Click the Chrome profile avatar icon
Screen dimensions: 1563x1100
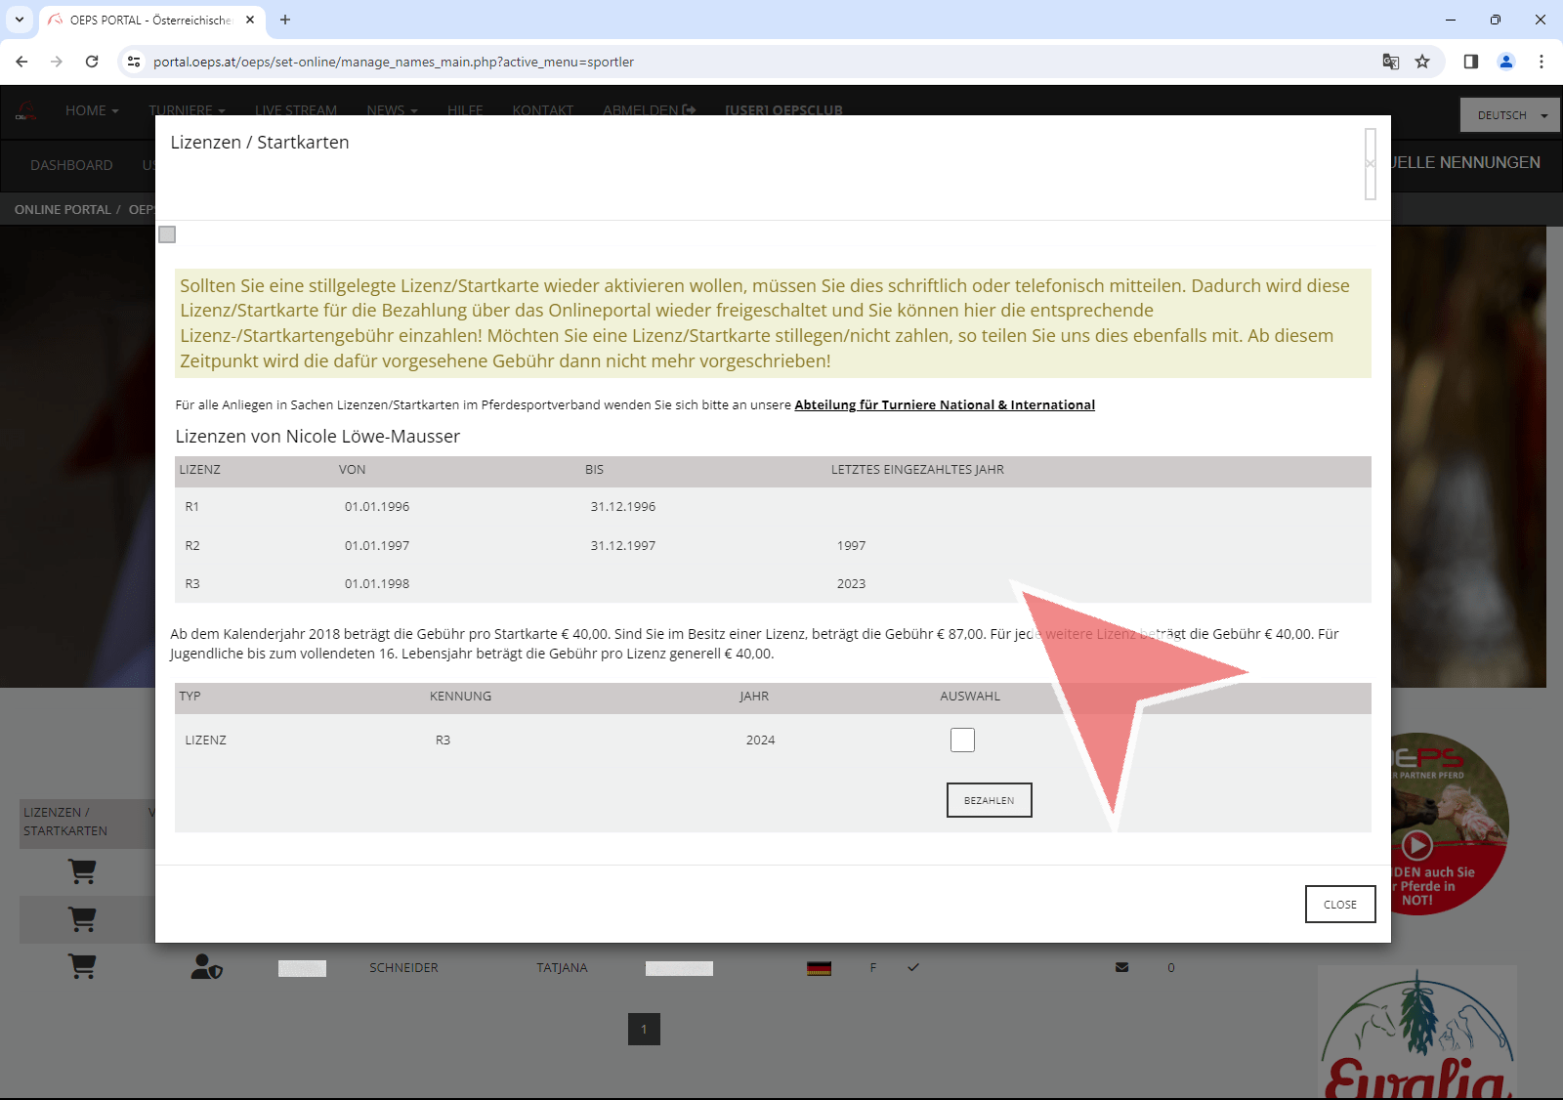1505,62
